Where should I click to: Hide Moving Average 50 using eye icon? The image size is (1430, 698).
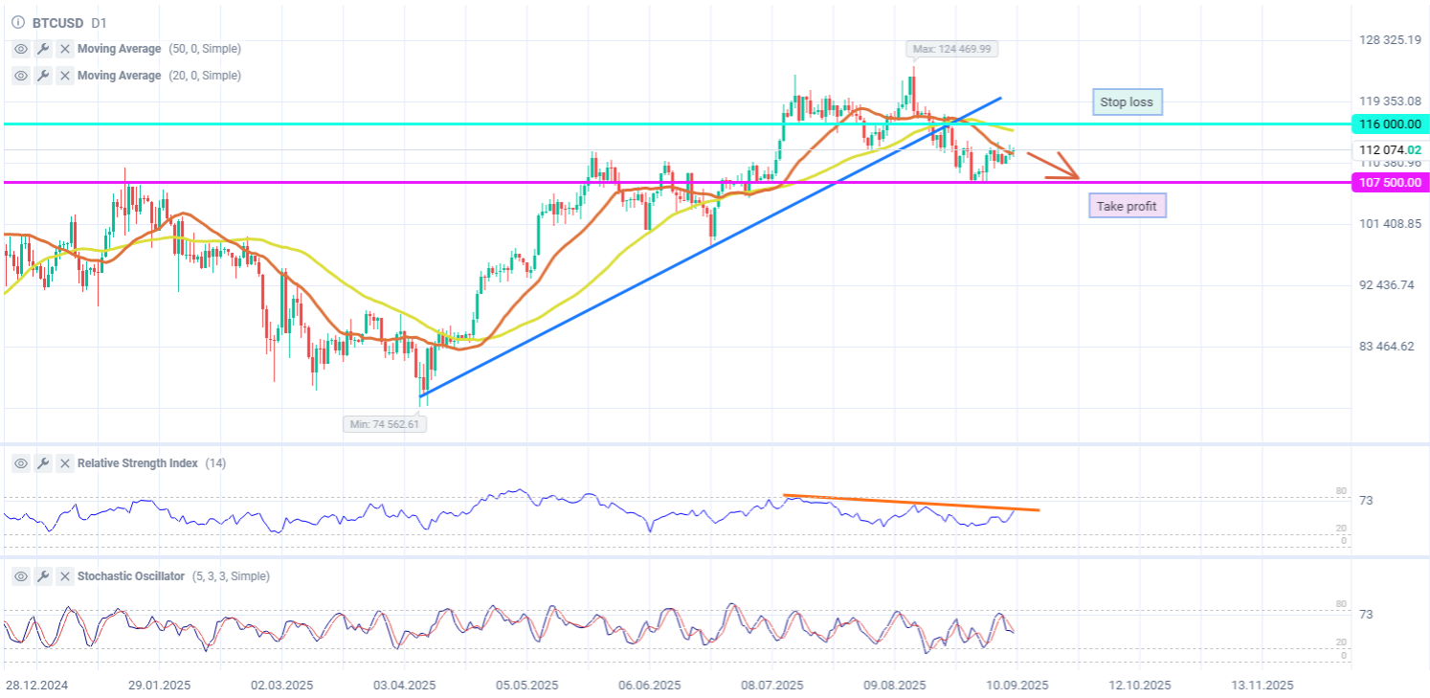(21, 49)
